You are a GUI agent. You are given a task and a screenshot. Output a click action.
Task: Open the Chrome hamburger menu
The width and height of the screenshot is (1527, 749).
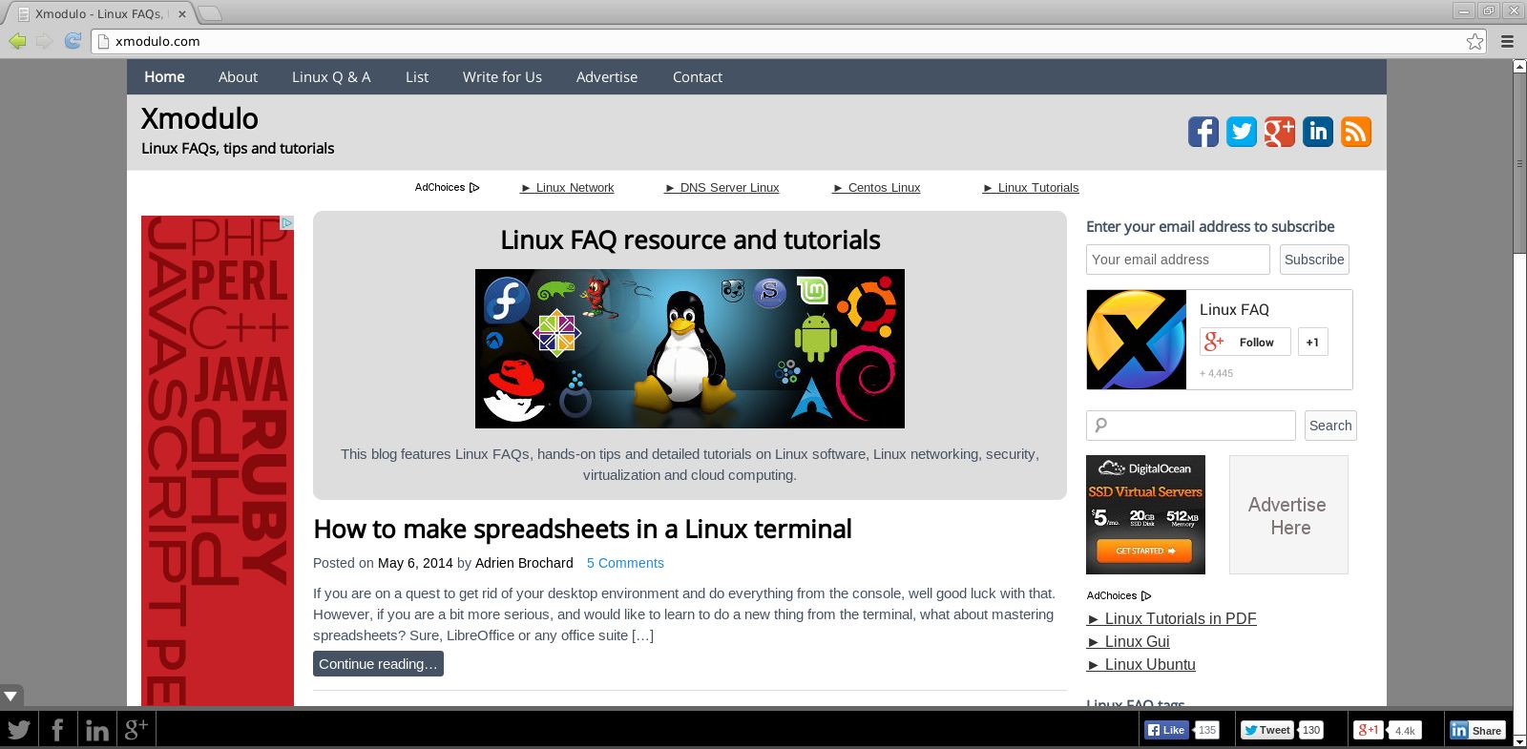coord(1508,41)
